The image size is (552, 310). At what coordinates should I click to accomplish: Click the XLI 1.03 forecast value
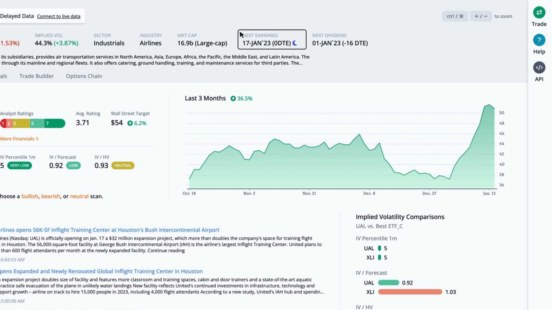[450, 292]
